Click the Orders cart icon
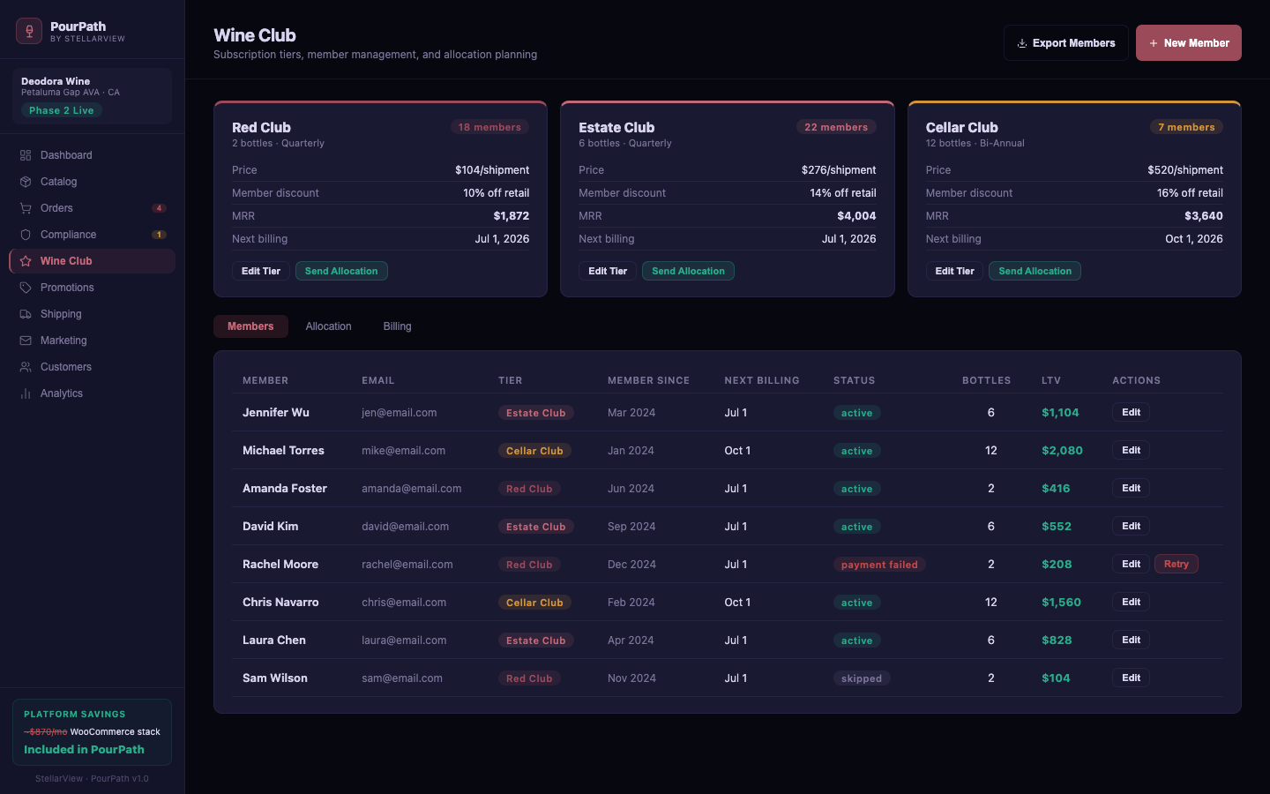Viewport: 1270px width, 794px height. 26,208
